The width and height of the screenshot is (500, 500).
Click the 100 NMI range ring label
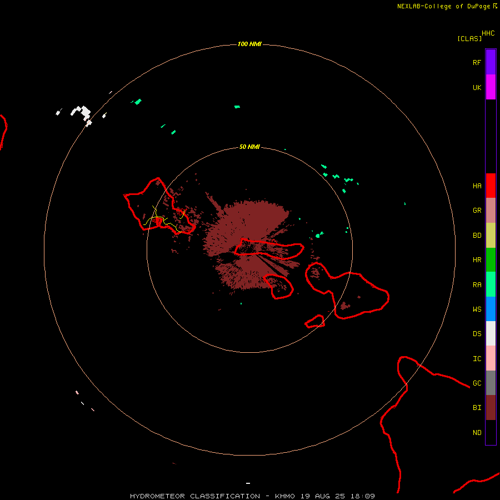click(249, 44)
